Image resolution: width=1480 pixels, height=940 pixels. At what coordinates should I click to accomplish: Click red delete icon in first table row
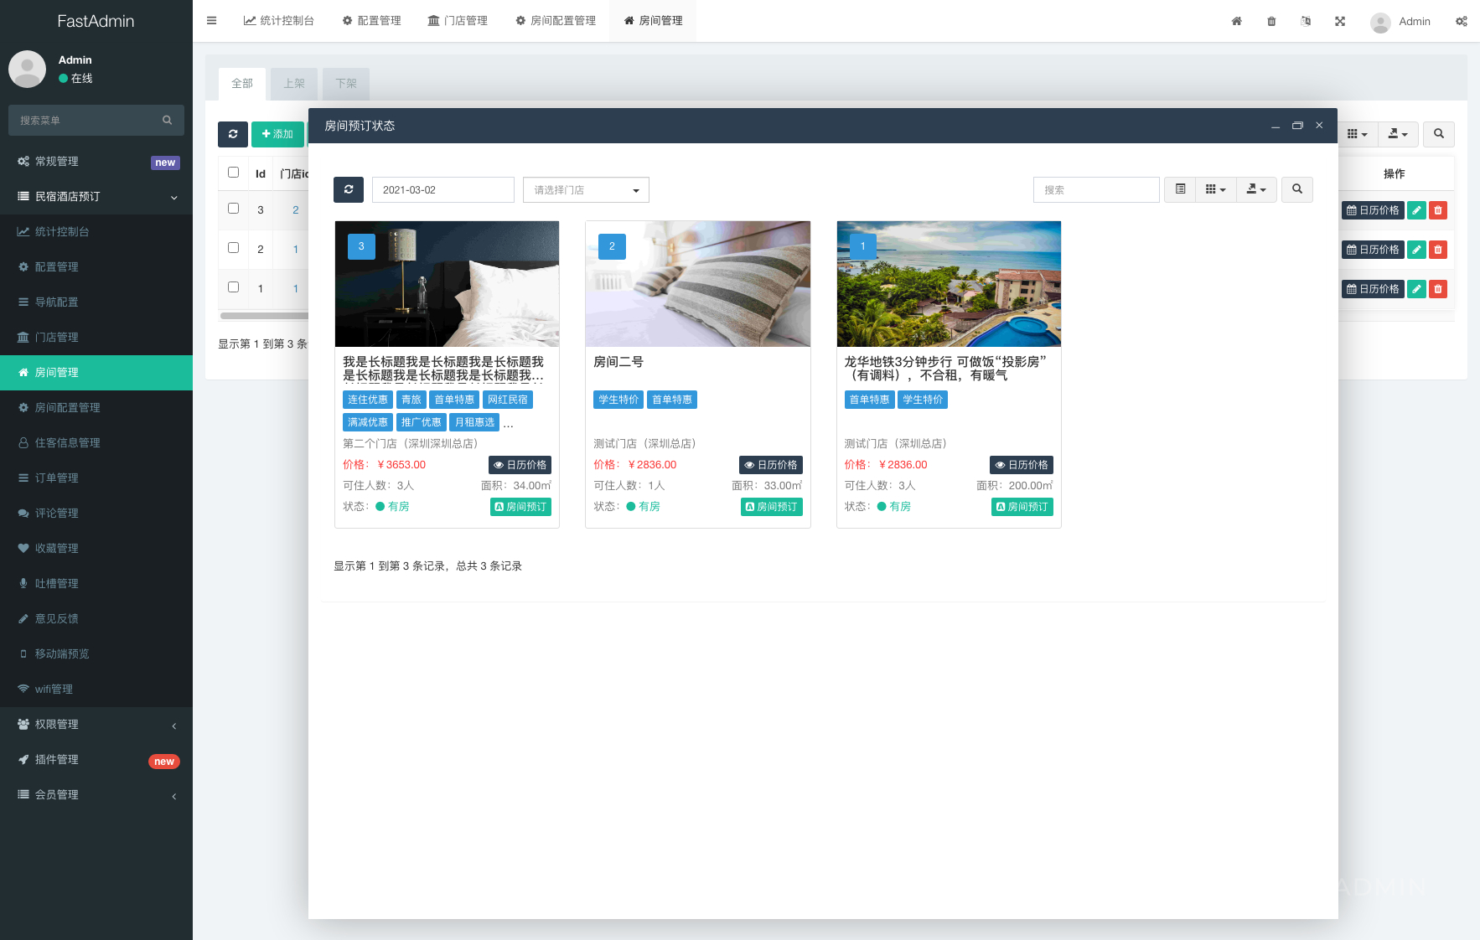[x=1438, y=210]
